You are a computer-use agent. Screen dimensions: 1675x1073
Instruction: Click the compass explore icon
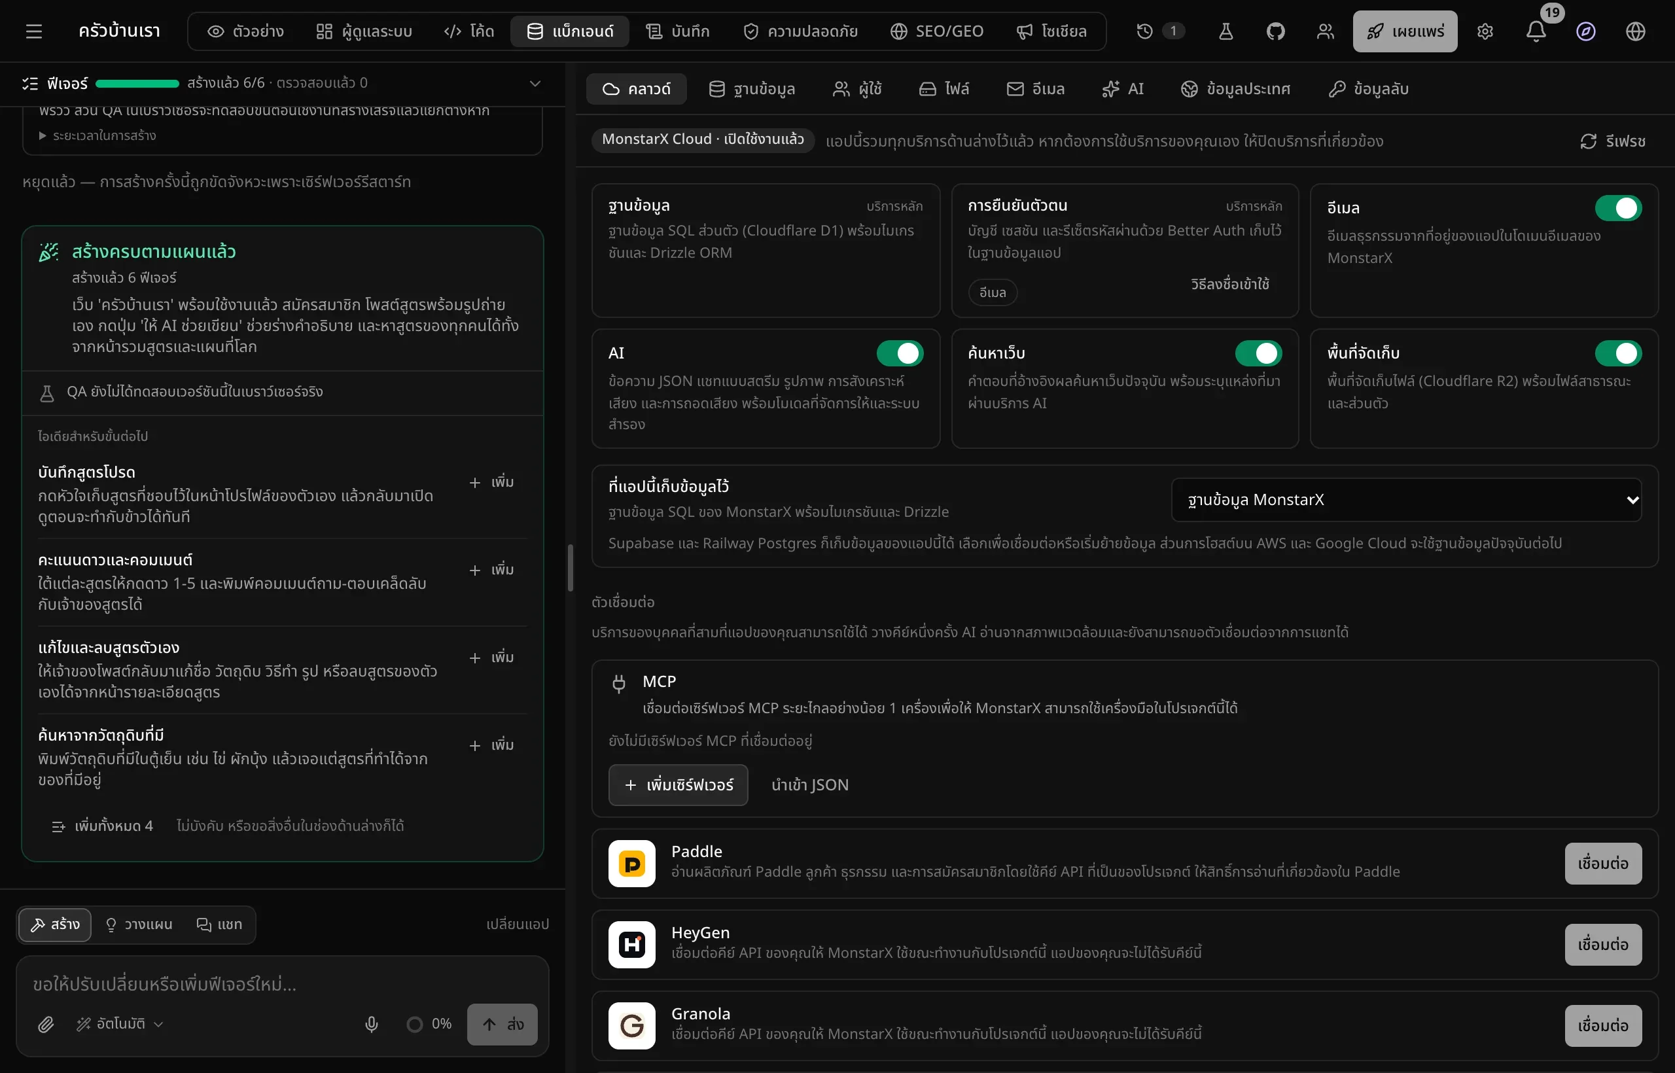click(x=1585, y=31)
